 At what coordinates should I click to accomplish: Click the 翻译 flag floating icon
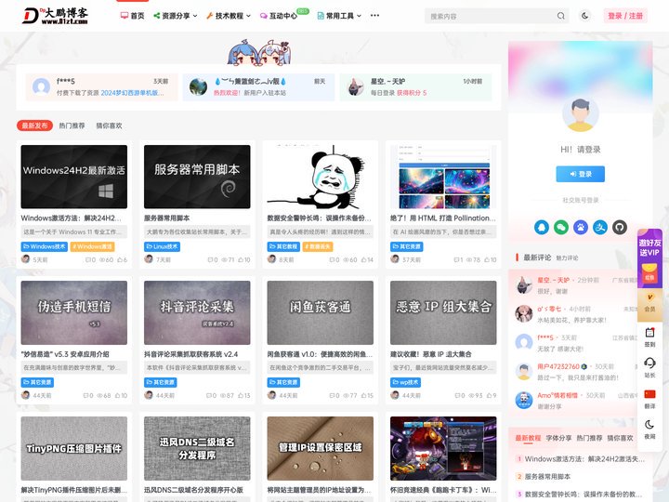(649, 399)
